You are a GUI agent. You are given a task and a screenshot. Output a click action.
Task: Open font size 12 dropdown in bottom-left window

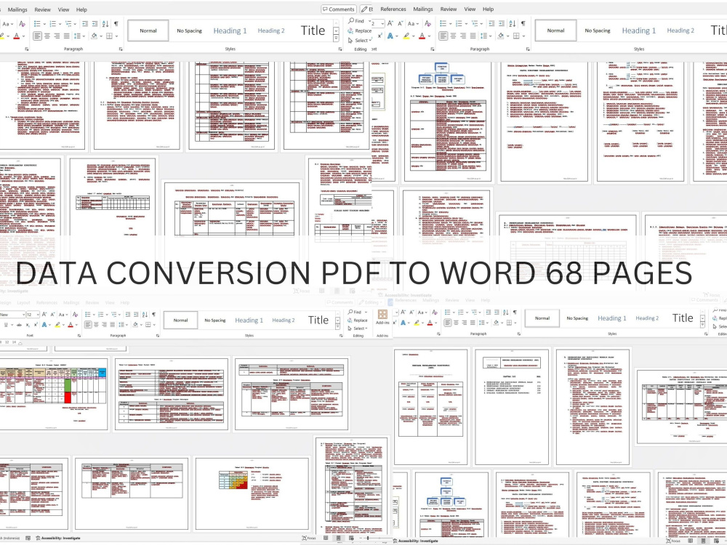(33, 314)
